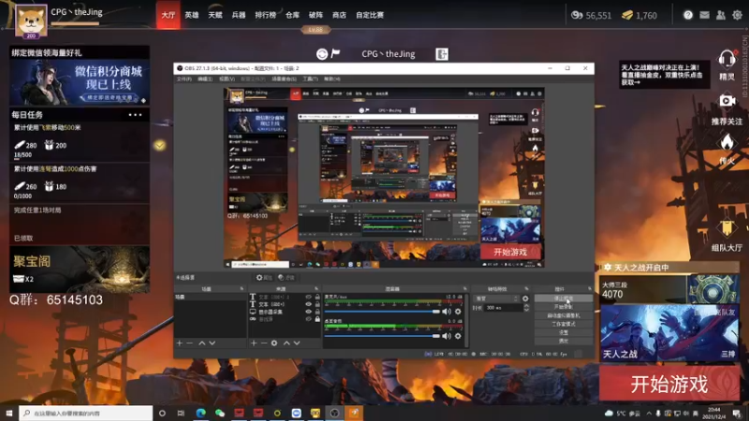The width and height of the screenshot is (749, 421).
Task: Click the 微信积分商城 banner
Action: 80,82
